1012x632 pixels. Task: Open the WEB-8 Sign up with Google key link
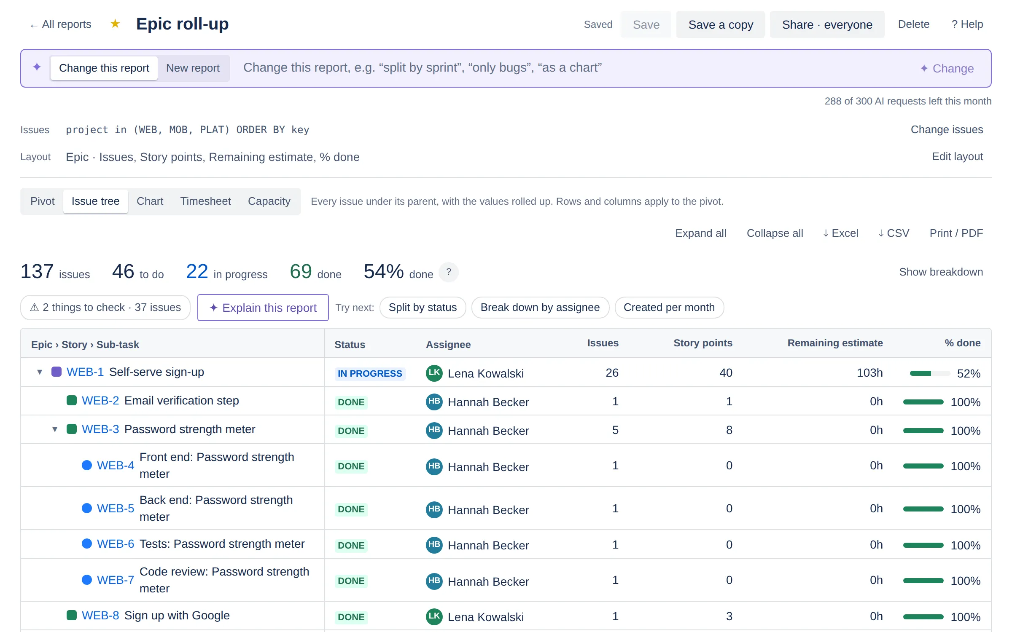pos(100,616)
